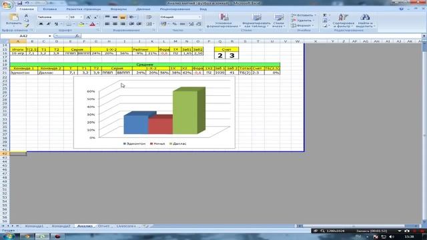Open number format Общий dropdown
Screen dimensions: 427x240
(x=199, y=17)
